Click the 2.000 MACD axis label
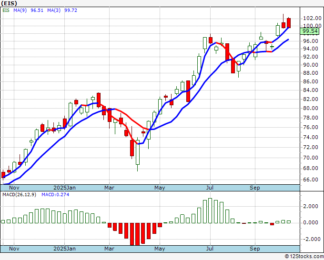This screenshot has width=324, height=260. point(311,206)
